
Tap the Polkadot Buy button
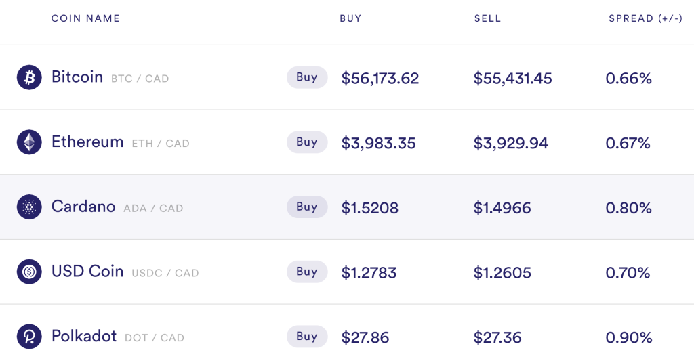pyautogui.click(x=307, y=337)
